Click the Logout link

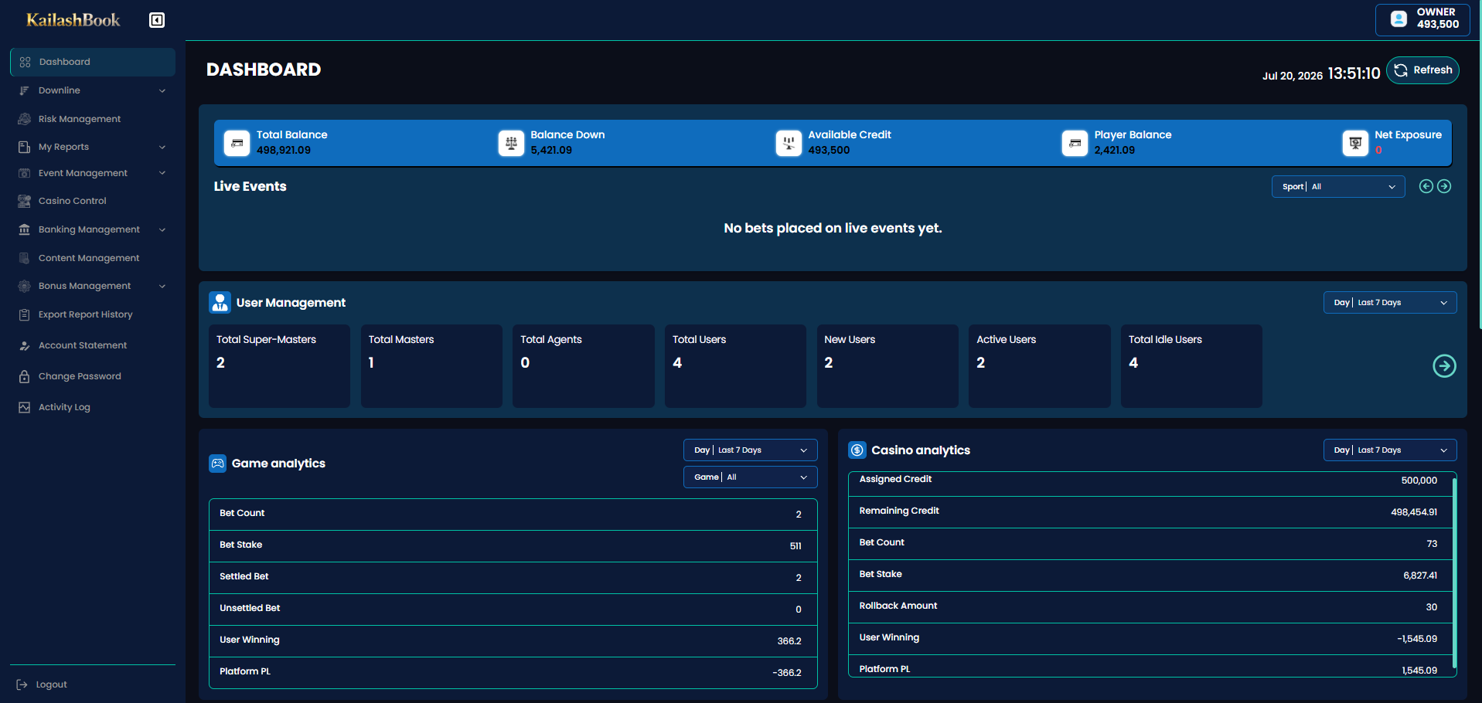pyautogui.click(x=43, y=684)
